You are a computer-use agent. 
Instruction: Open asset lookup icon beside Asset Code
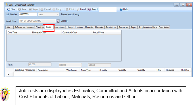[58, 21]
